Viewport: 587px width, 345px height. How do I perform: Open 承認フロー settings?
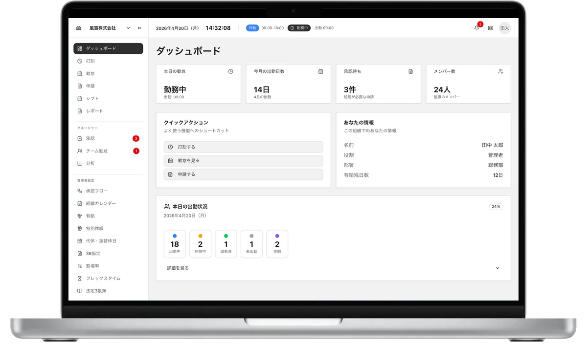[x=108, y=191]
